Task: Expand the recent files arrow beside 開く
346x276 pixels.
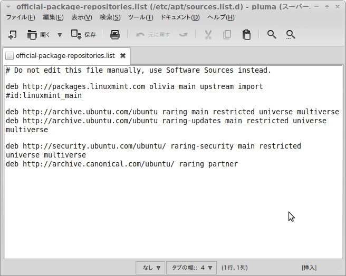Action: (x=60, y=35)
